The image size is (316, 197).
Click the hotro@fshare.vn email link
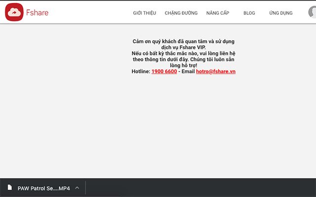(x=216, y=71)
